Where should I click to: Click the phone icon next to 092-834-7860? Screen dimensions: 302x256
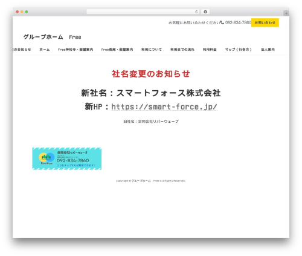(222, 22)
